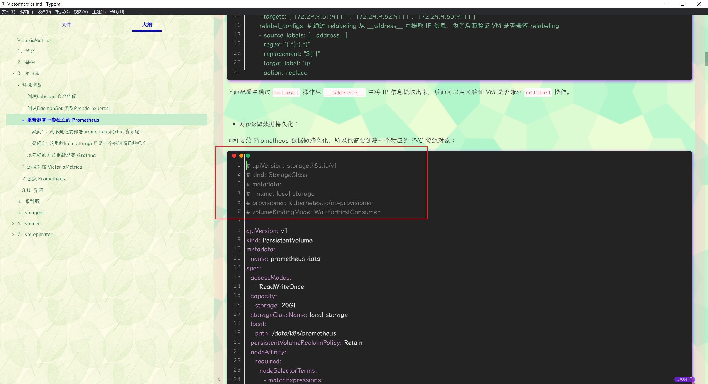Open outline item '疑问1：说不是还要部署prometheus的rbac资源呢？'

(x=88, y=132)
